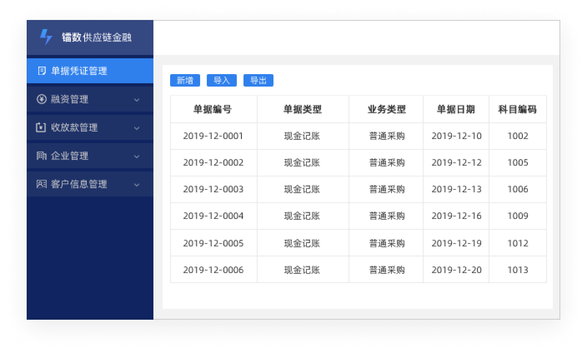Click subject code 1013
The image size is (587, 353).
(x=518, y=270)
